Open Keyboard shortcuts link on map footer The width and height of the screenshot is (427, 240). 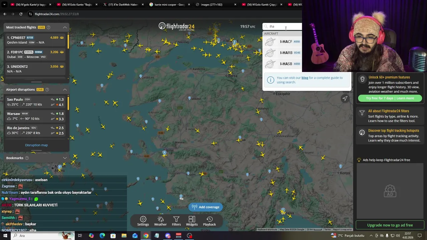coord(267,229)
